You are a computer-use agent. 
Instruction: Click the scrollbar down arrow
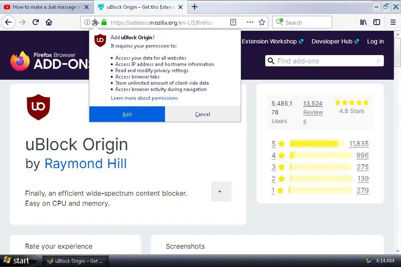click(x=397, y=251)
